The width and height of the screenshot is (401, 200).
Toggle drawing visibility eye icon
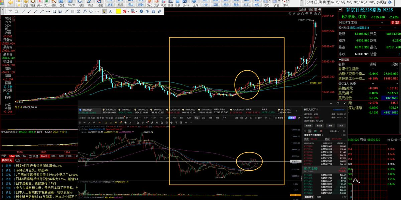[x=147, y=11]
